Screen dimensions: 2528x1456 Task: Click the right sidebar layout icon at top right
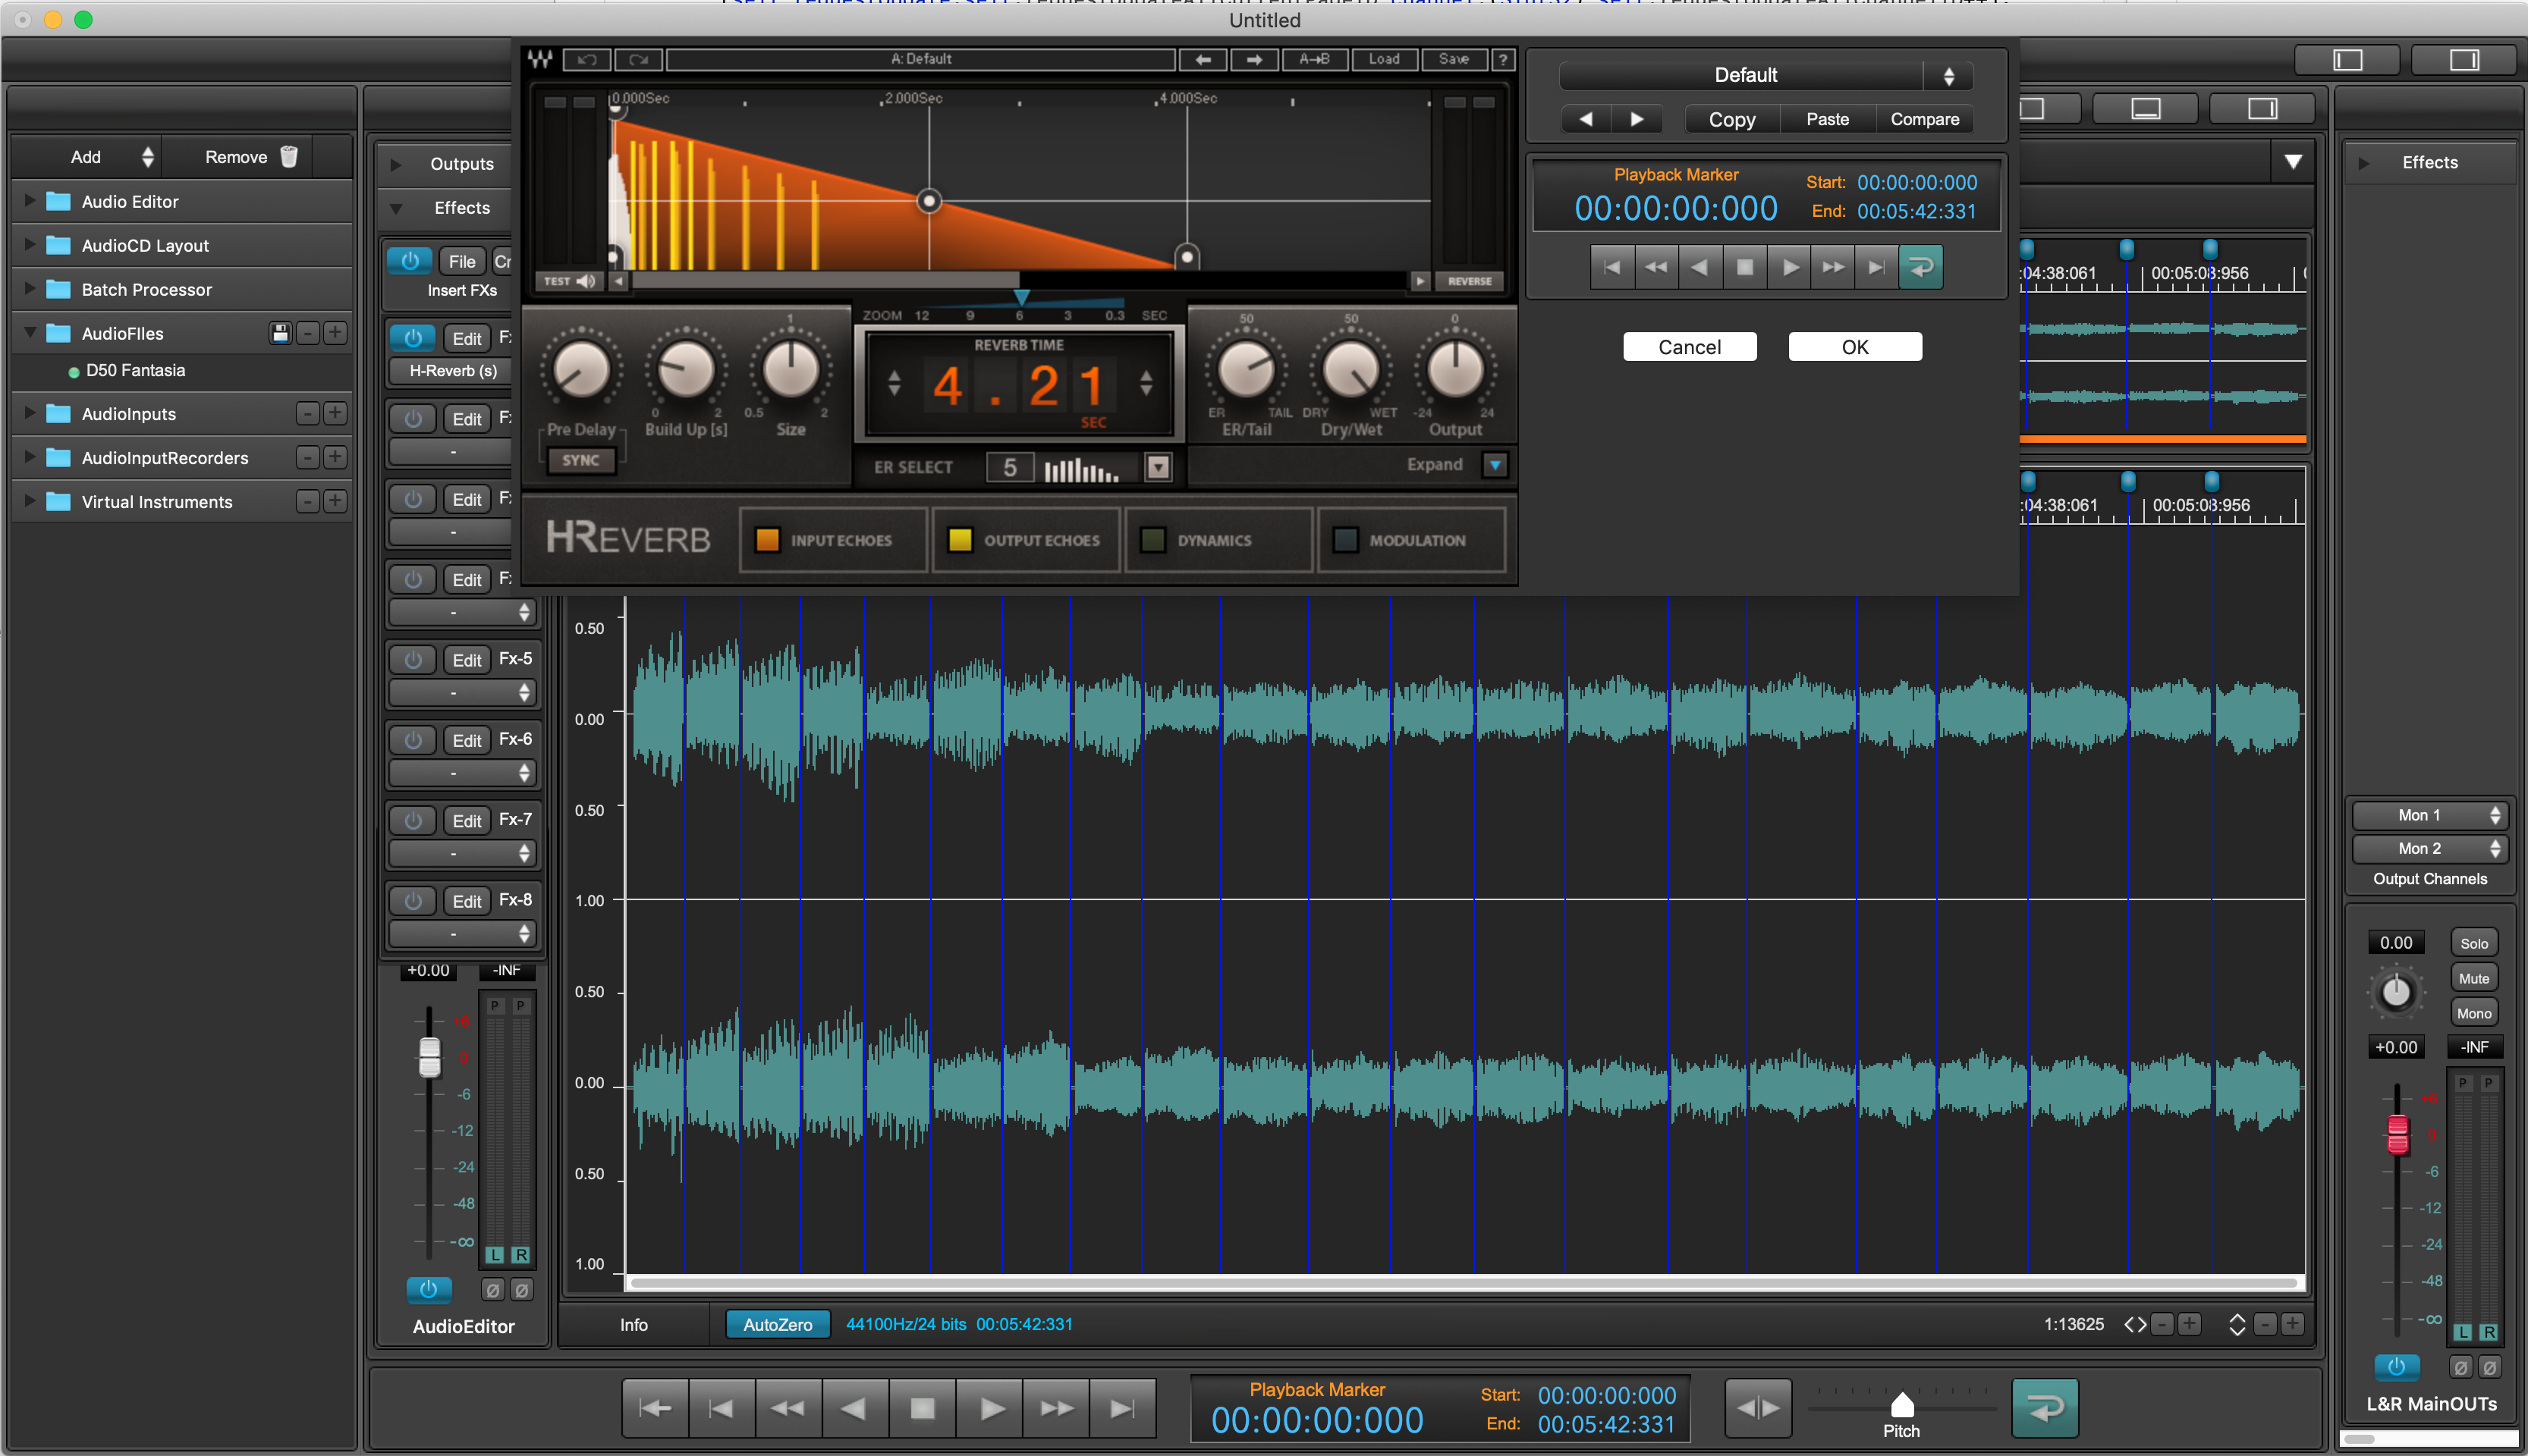[2464, 60]
